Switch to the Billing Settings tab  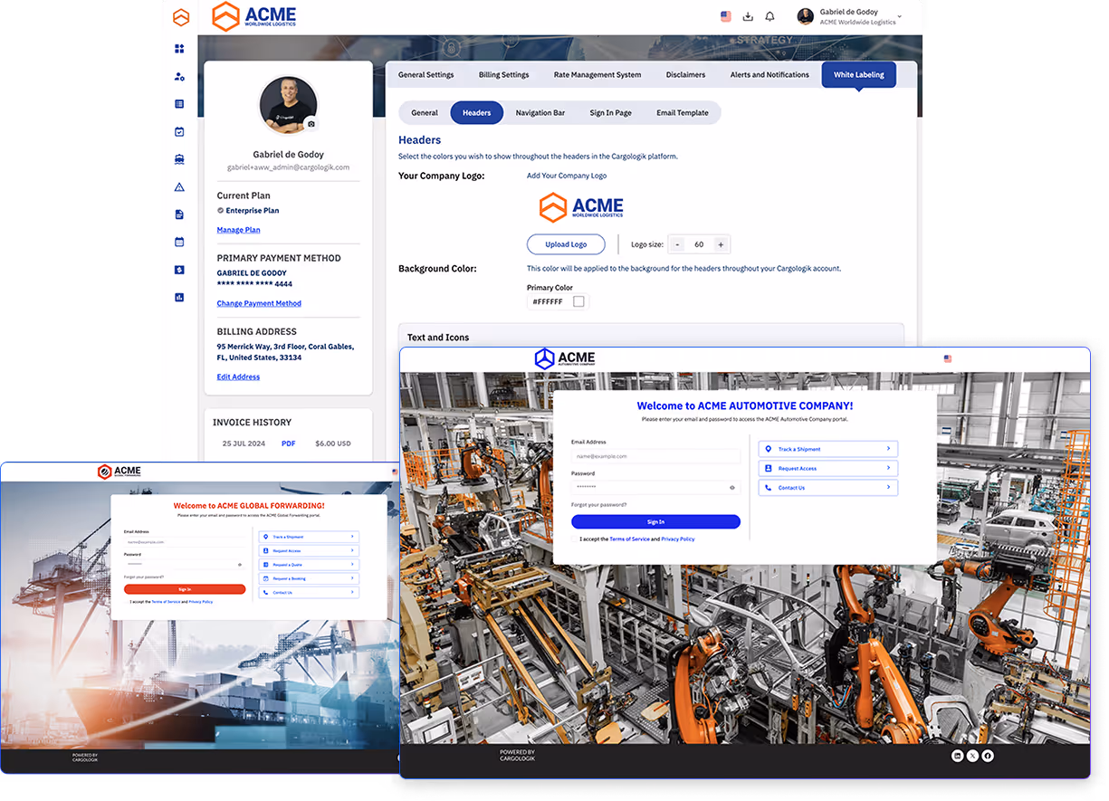503,75
